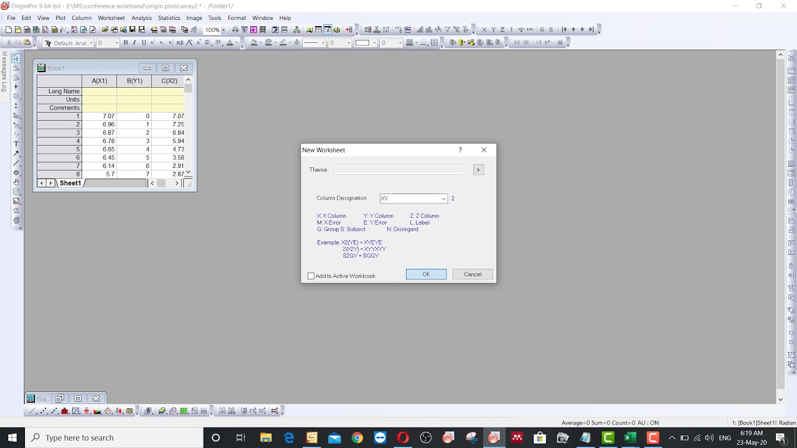Tick Add to Active Workbook checkbox
797x448 pixels.
click(x=311, y=276)
